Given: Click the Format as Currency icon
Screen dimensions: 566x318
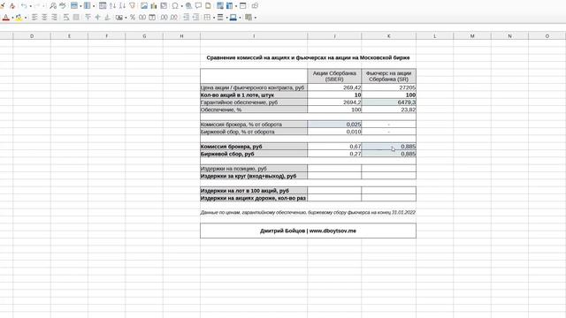Looking at the screenshot, I should [119, 18].
